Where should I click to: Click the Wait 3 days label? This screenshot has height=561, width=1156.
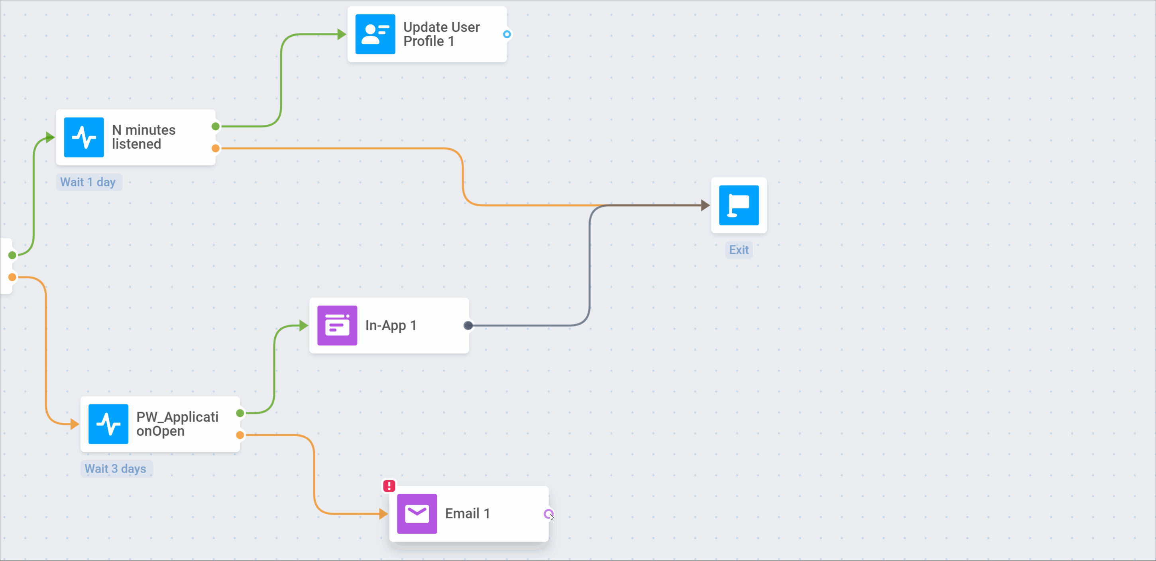coord(115,469)
